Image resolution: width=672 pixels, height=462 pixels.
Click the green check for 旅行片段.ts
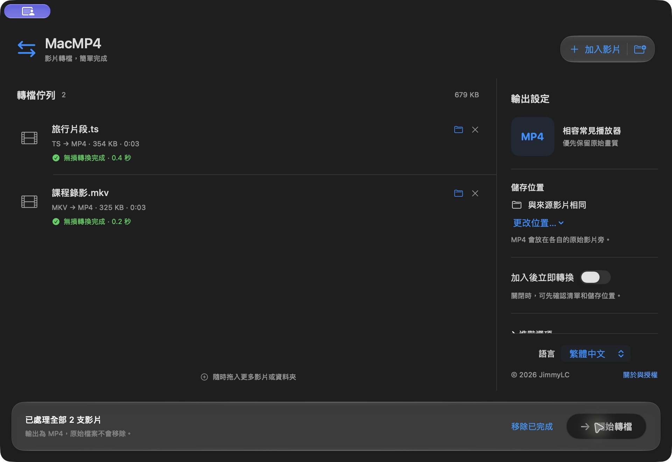click(x=56, y=158)
